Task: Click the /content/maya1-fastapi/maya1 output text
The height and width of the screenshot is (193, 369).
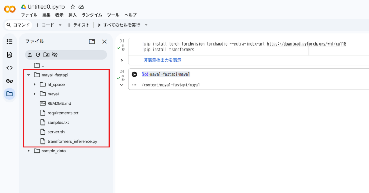Action: tap(170, 85)
